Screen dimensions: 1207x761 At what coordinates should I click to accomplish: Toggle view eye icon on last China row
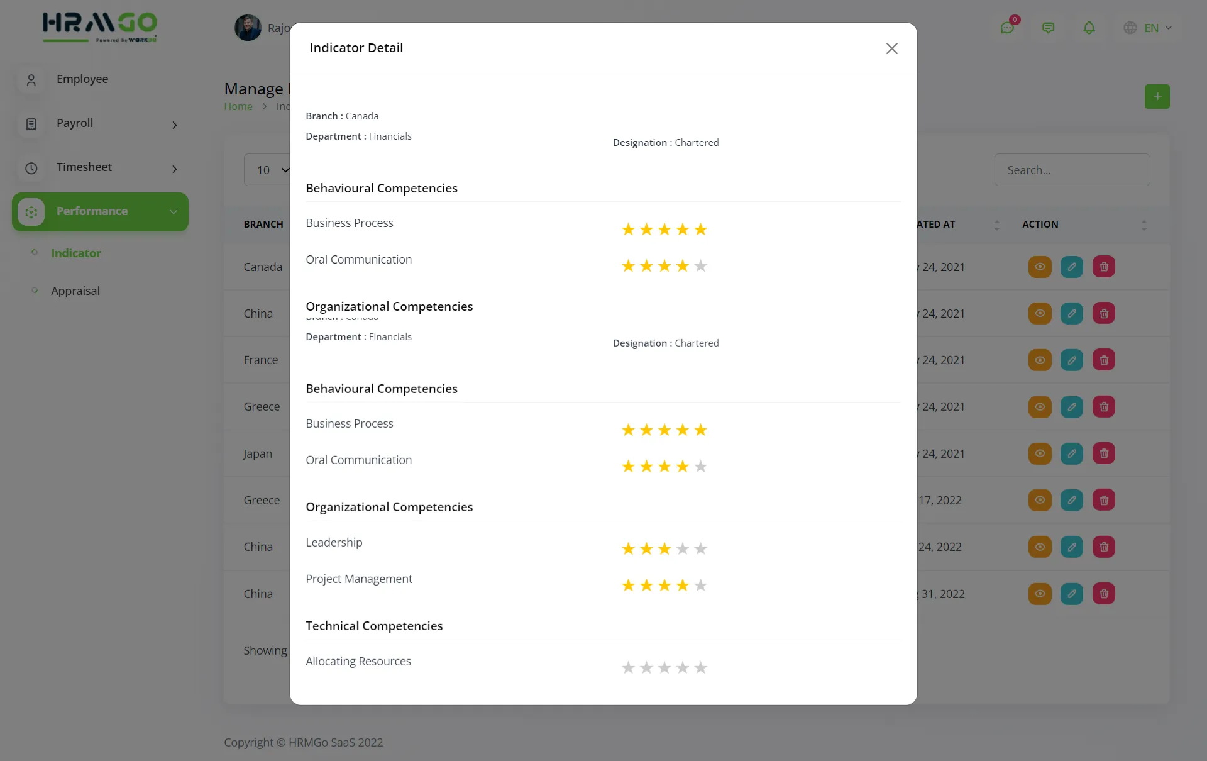pyautogui.click(x=1040, y=594)
